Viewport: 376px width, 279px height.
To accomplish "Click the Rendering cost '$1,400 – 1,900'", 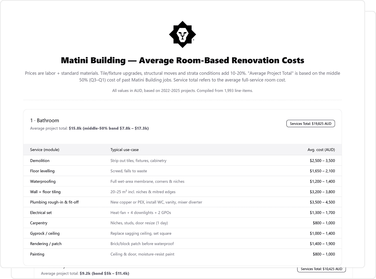I will pyautogui.click(x=322, y=244).
